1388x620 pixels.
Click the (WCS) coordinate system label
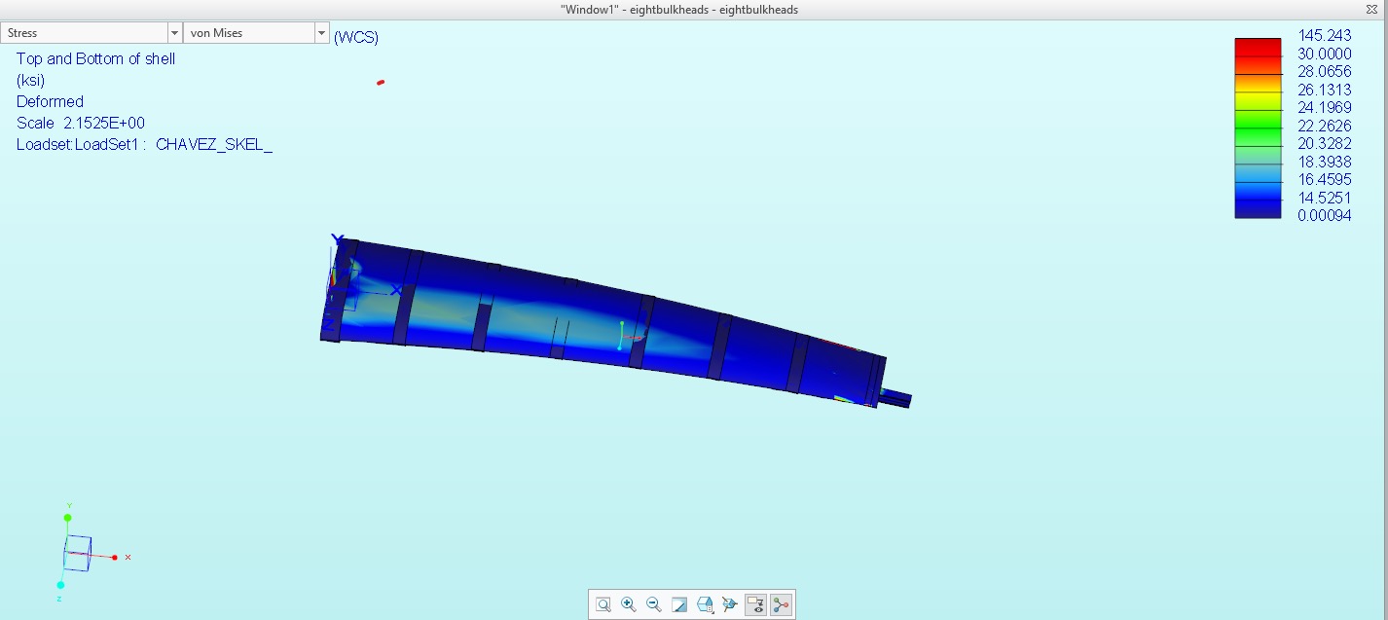click(x=356, y=38)
